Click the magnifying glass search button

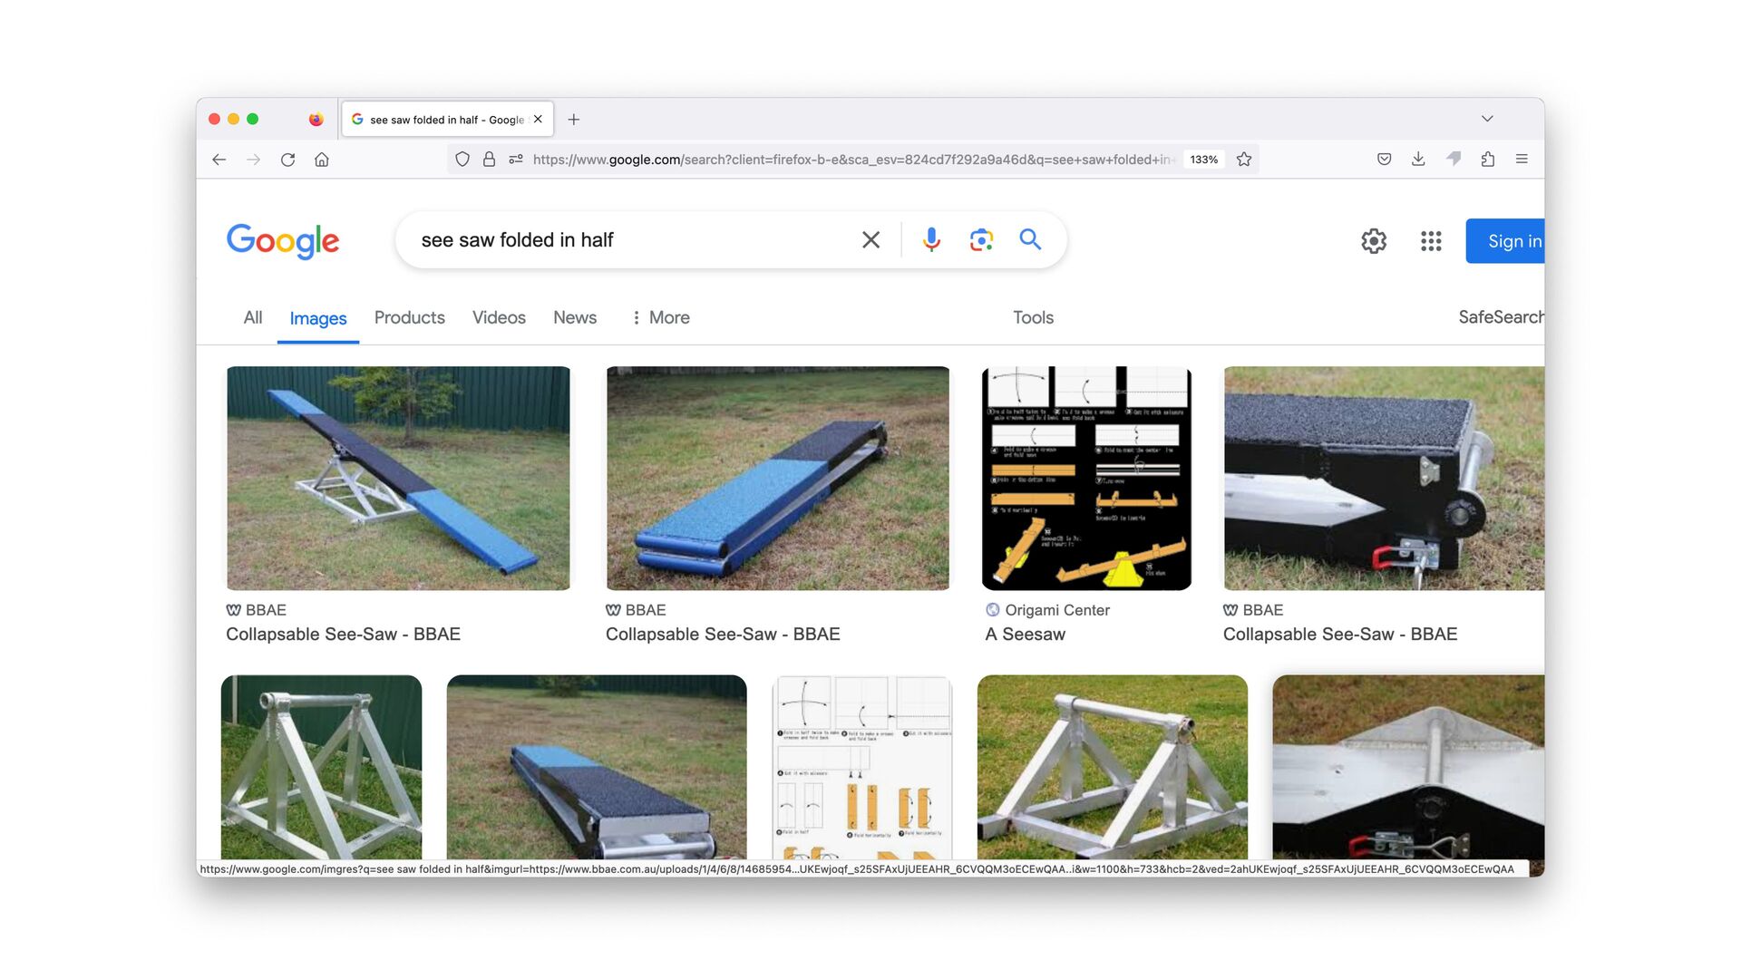(1030, 239)
